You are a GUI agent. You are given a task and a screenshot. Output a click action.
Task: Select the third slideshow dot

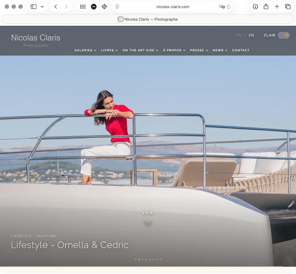point(143,259)
